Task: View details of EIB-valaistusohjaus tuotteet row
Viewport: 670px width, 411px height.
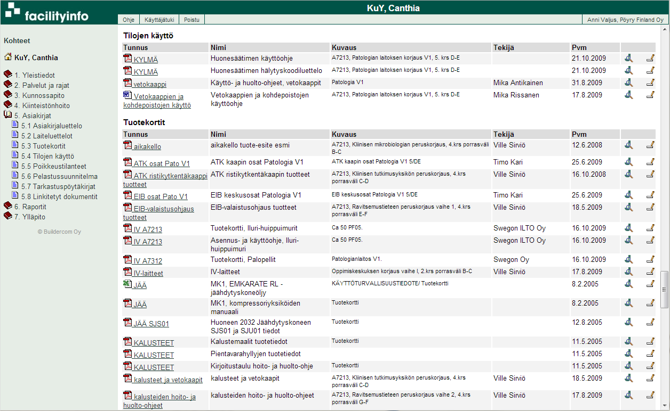Action: [x=629, y=207]
